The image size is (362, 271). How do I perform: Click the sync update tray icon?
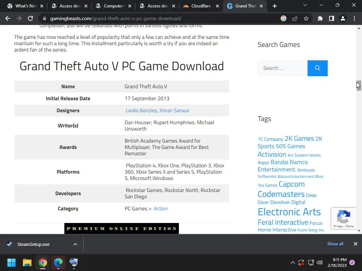pyautogui.click(x=301, y=263)
